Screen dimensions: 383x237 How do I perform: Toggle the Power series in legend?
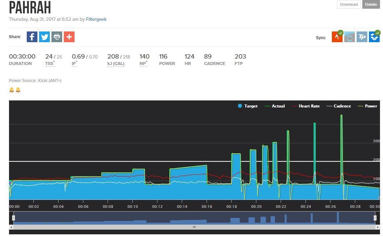tap(368, 106)
